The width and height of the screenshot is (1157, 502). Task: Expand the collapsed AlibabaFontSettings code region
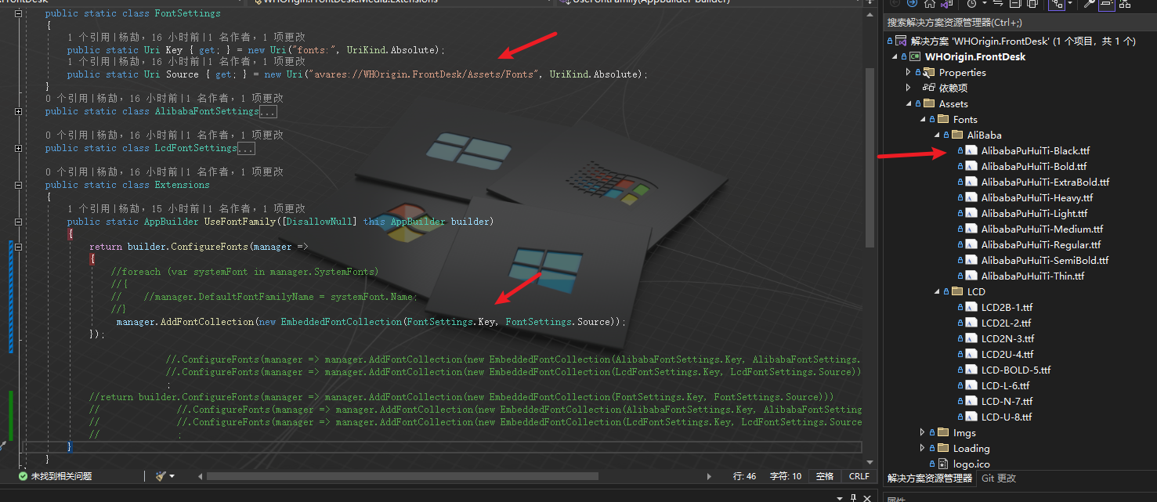[x=18, y=110]
